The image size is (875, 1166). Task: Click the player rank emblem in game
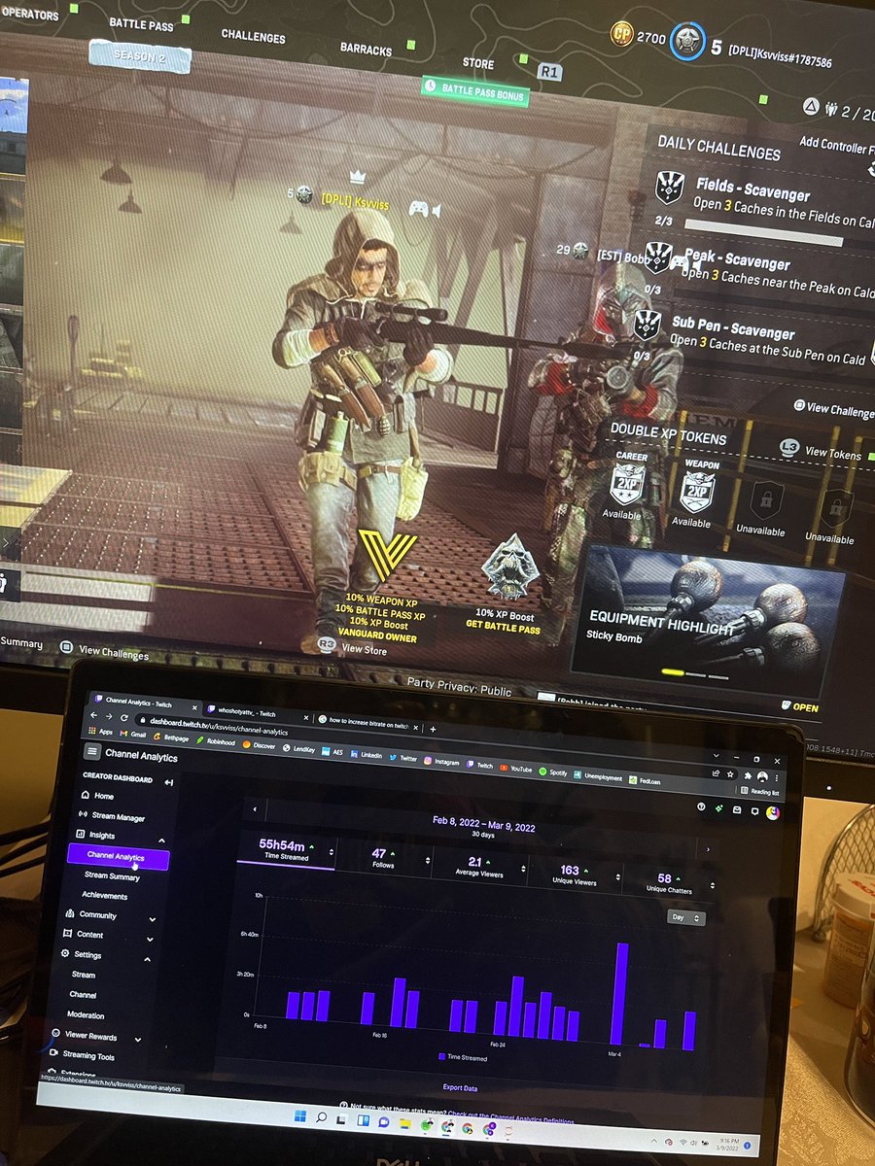689,40
